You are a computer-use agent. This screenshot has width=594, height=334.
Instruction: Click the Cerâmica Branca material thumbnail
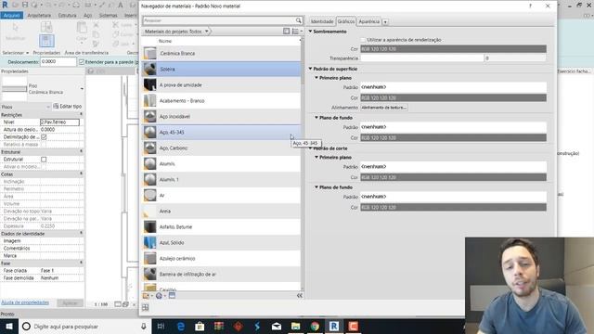pyautogui.click(x=149, y=54)
